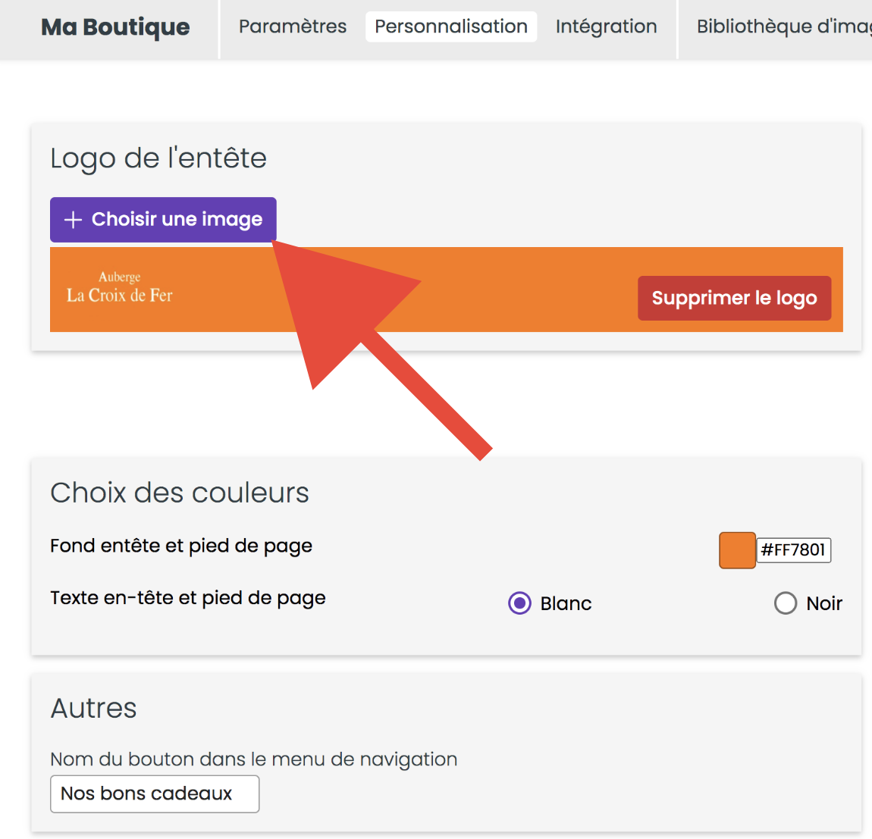Switch to the Personnalisation tab
Viewport: 872px width, 839px height.
tap(451, 26)
